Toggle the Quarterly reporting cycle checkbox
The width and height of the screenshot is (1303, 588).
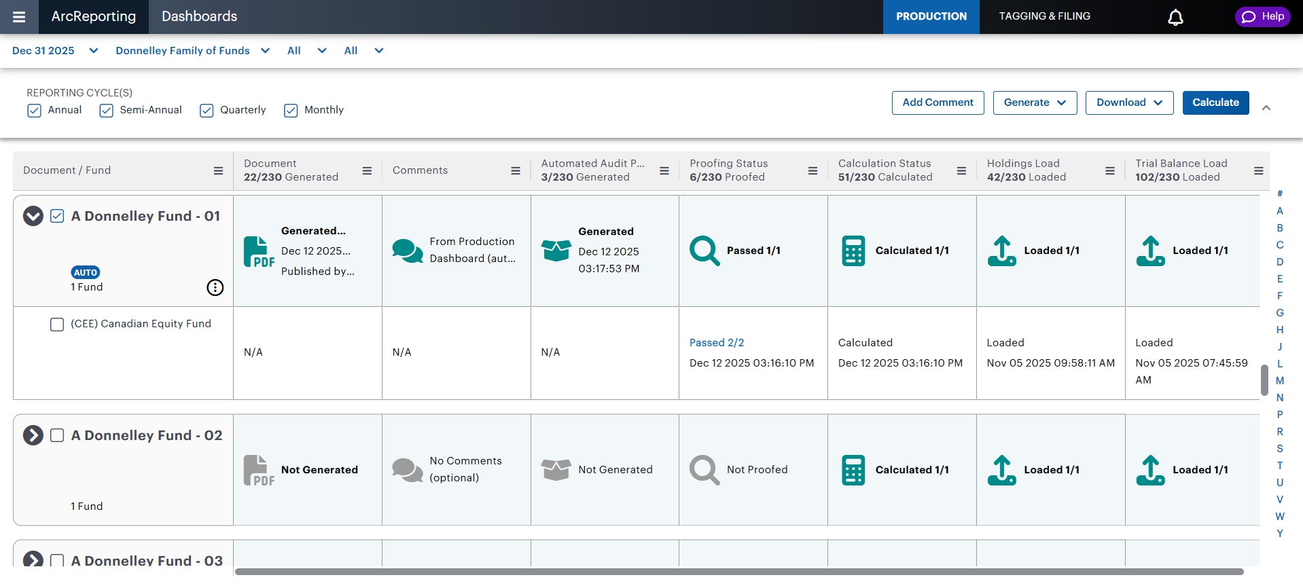click(207, 111)
